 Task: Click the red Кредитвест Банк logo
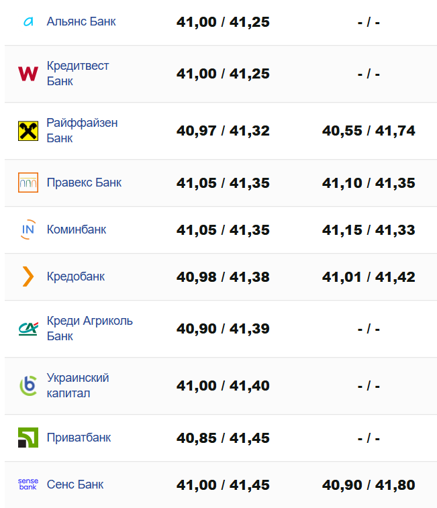coord(28,74)
